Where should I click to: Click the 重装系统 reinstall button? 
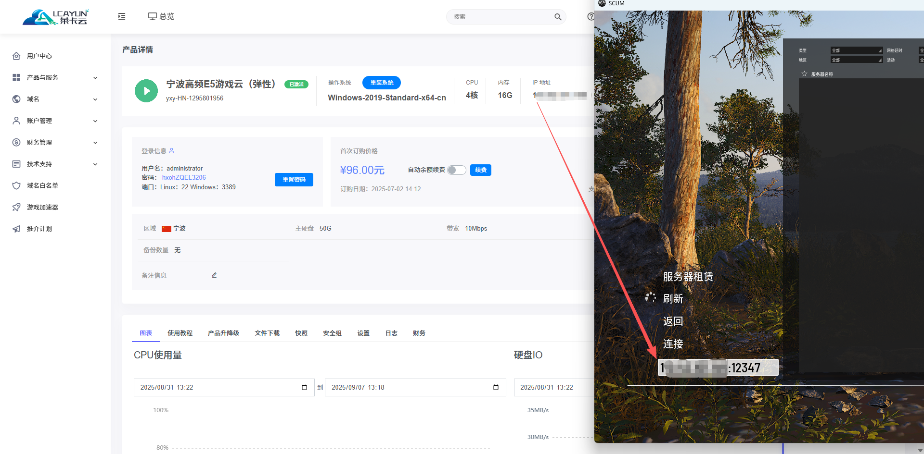pyautogui.click(x=382, y=83)
